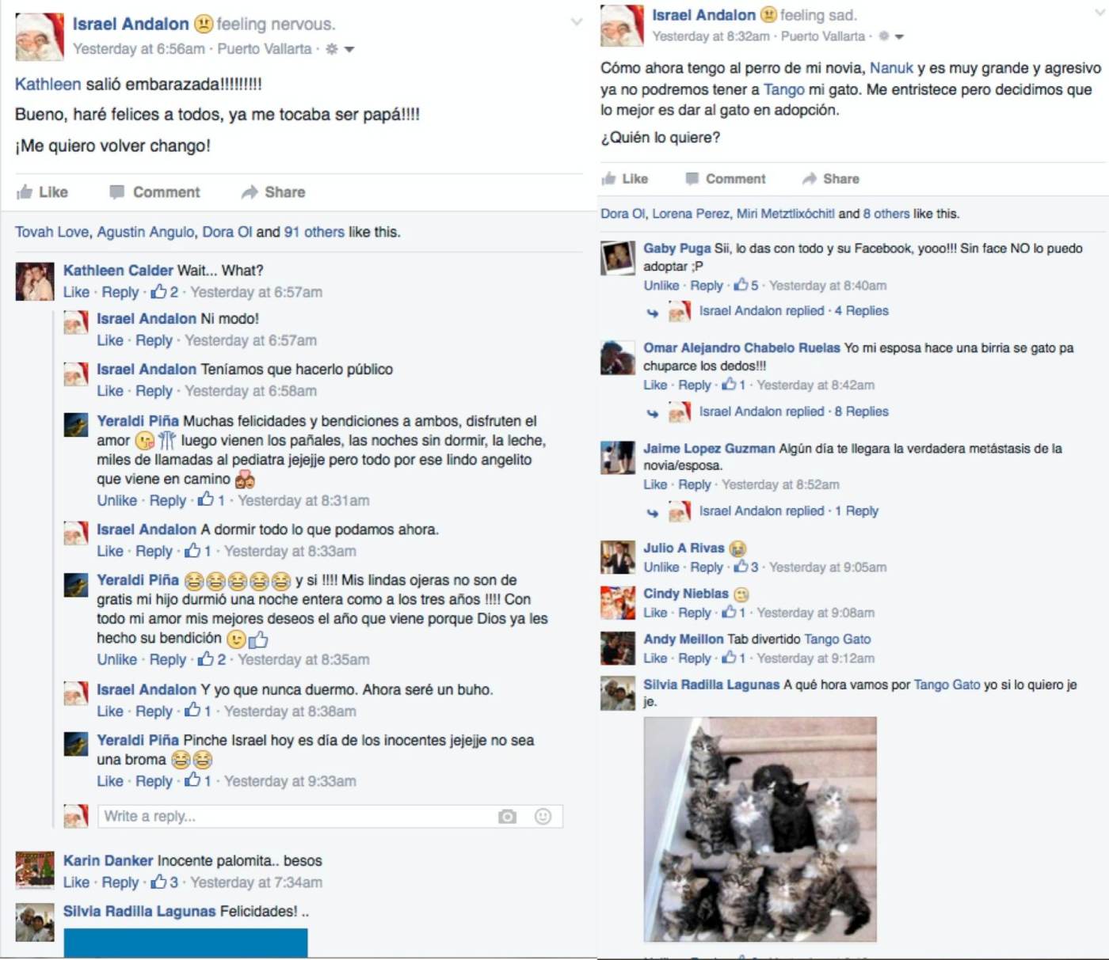Click the likes count on Julio A Rivas' comment
This screenshot has height=960, width=1109.
746,567
